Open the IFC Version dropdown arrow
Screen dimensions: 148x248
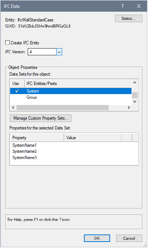pyautogui.click(x=59, y=52)
